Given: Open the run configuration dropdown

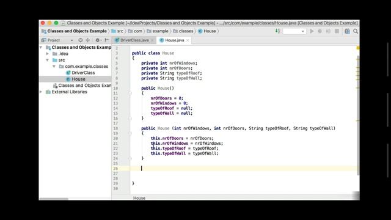Looking at the screenshot, I should tap(294, 31).
